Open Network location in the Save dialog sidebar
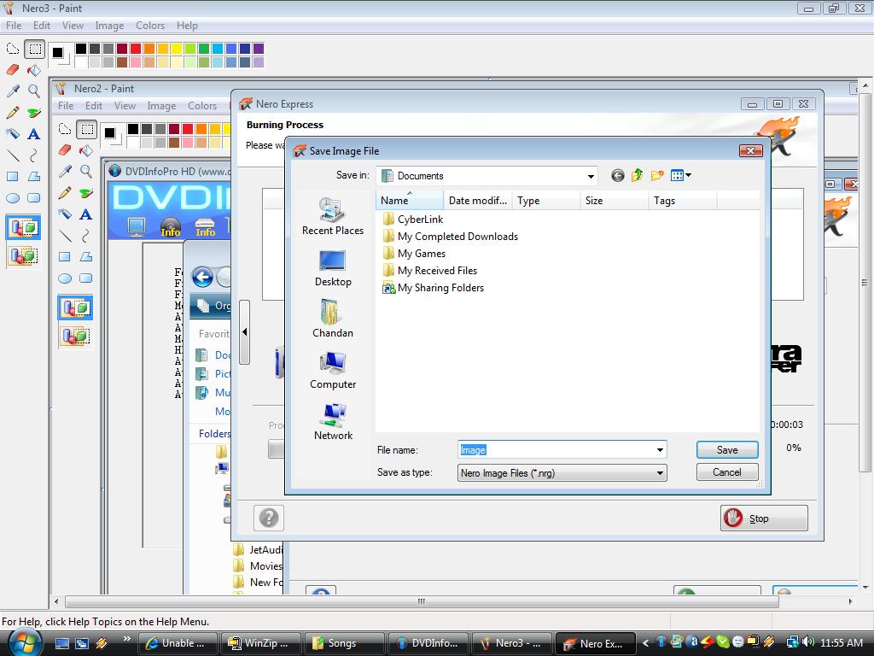The width and height of the screenshot is (874, 656). [333, 422]
